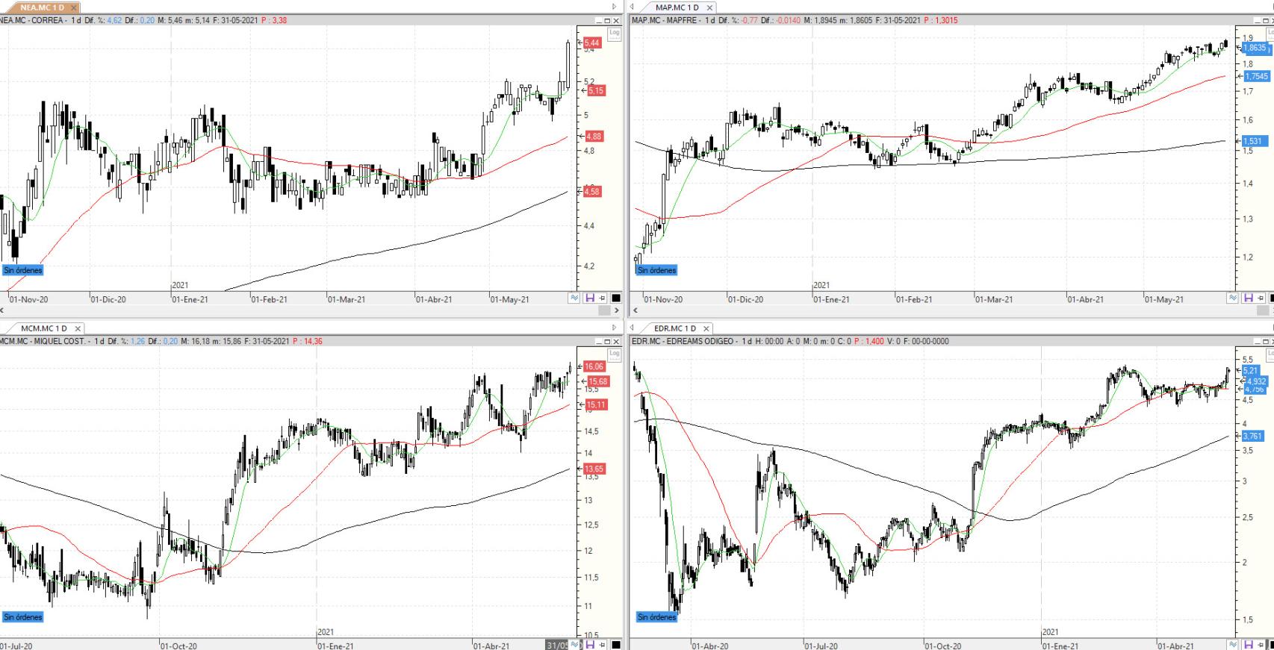Toggle the Log scale button in MIQUEL COST. chart

point(615,354)
